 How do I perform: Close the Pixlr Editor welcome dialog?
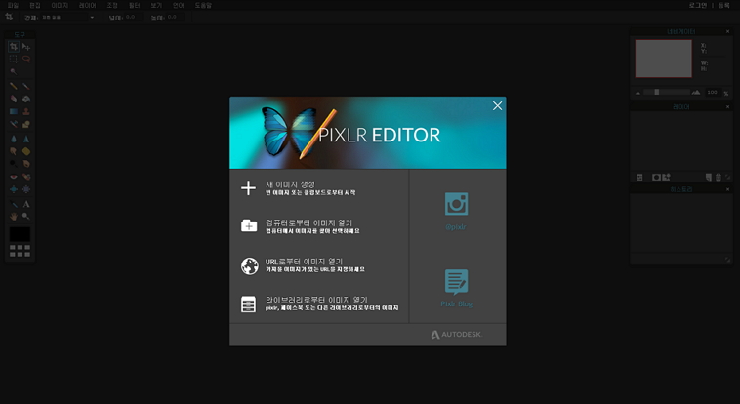pyautogui.click(x=498, y=105)
